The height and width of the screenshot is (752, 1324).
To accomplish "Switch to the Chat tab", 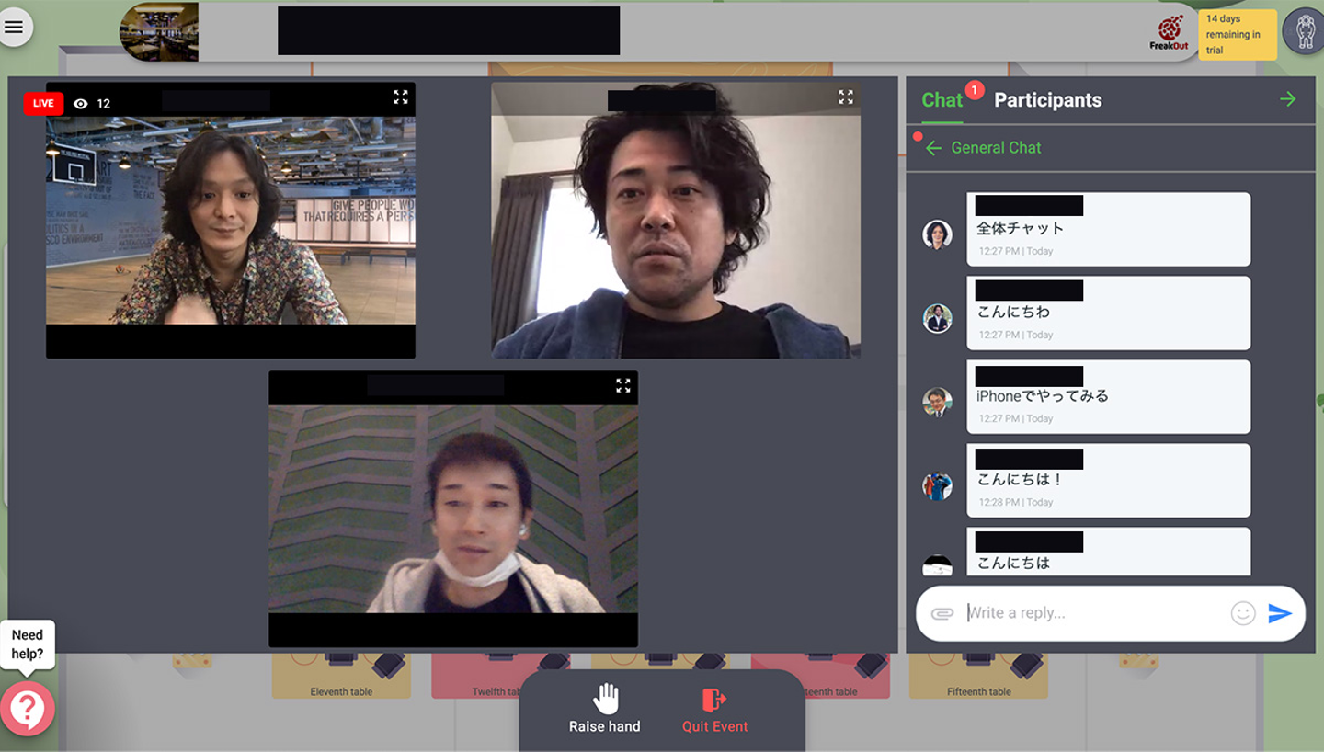I will click(x=942, y=100).
